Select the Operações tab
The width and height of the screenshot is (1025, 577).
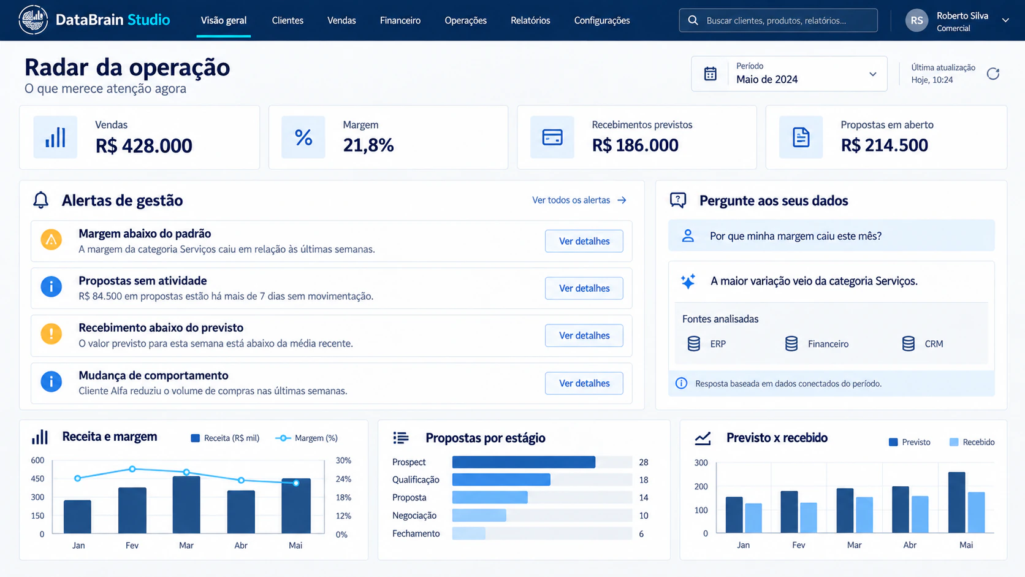tap(466, 20)
